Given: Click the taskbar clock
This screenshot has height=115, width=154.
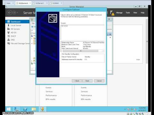Looking at the screenshot, I should 142,109.
